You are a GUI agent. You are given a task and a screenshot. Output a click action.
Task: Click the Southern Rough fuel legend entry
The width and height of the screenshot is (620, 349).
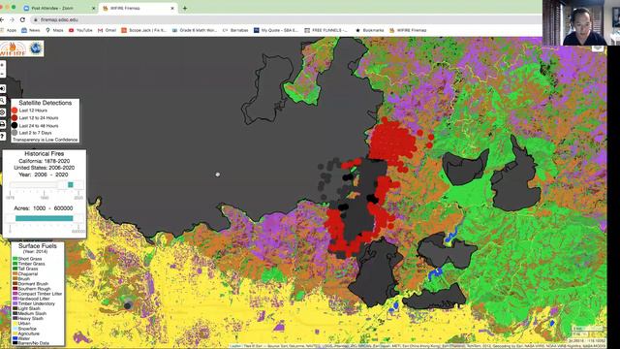[x=32, y=289]
